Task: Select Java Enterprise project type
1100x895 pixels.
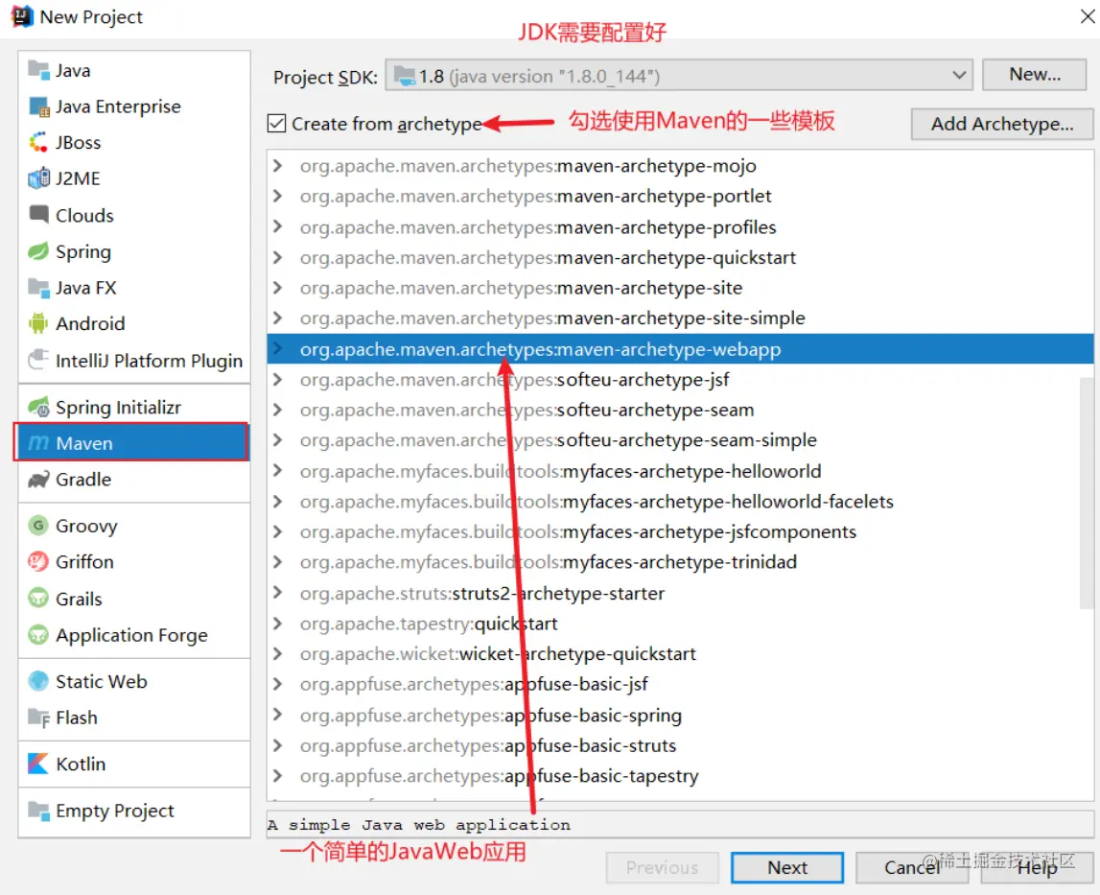Action: pos(133,106)
